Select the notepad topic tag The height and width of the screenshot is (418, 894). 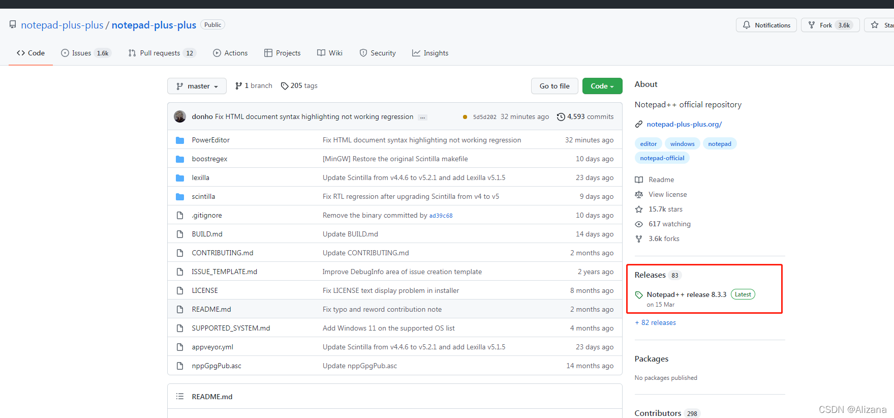[x=720, y=144]
